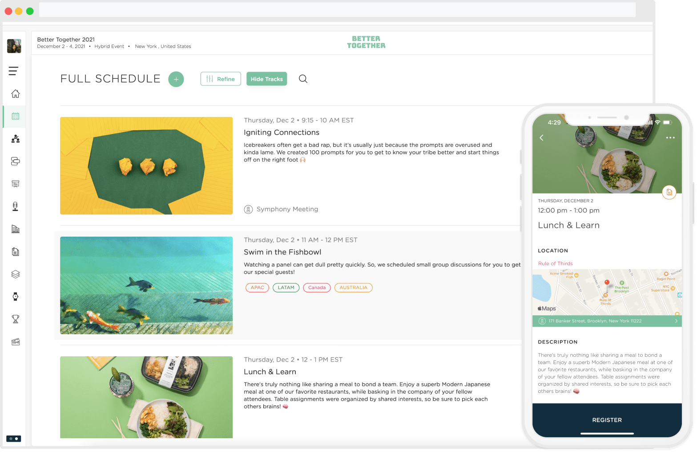The height and width of the screenshot is (452, 697).
Task: Open the Lunch & Learn thumbnail image
Action: (146, 397)
